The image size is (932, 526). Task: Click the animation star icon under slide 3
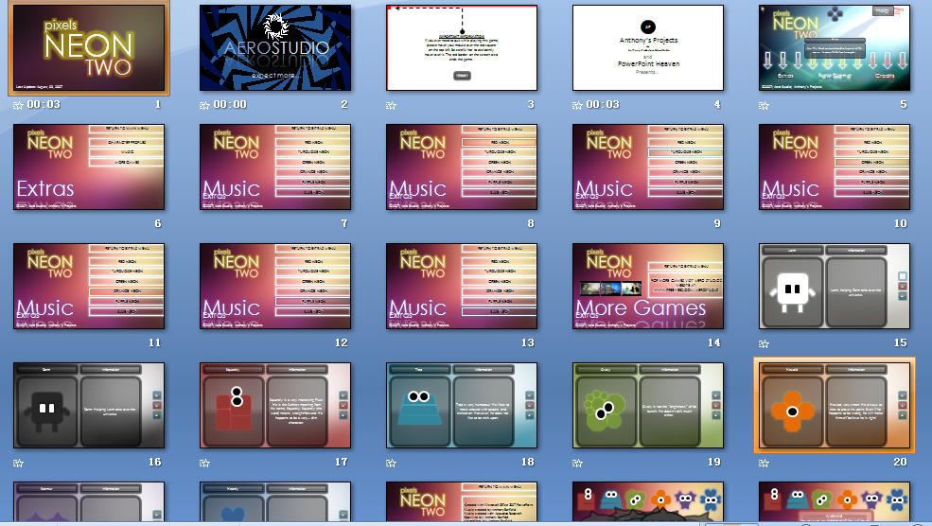coord(391,105)
